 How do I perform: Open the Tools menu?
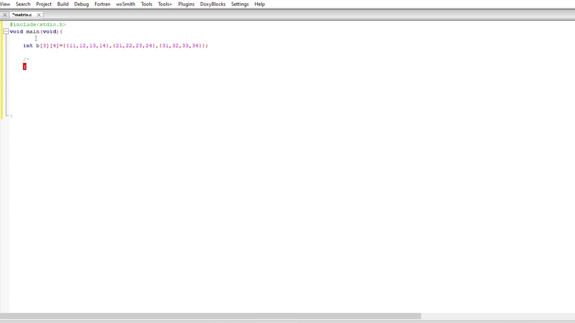pos(146,4)
